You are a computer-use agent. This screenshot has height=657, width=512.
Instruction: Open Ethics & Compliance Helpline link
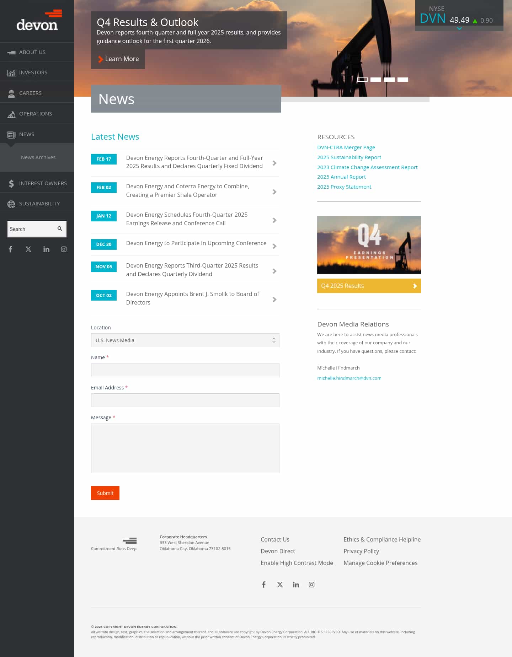382,539
